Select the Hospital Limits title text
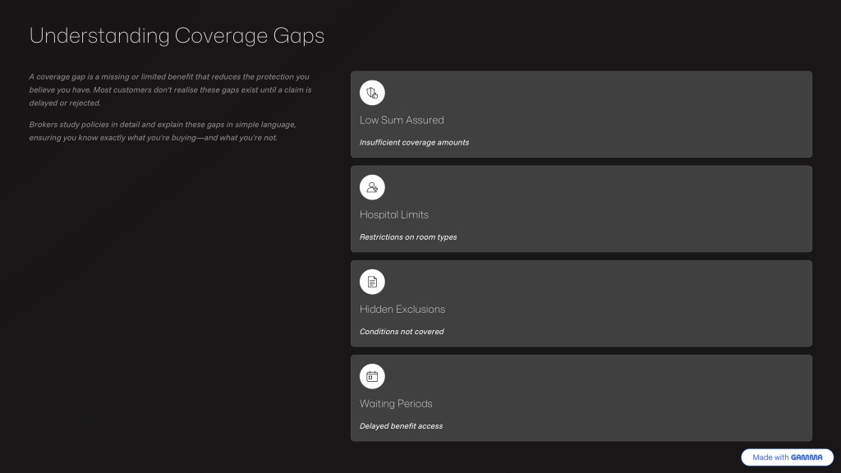 coord(394,214)
